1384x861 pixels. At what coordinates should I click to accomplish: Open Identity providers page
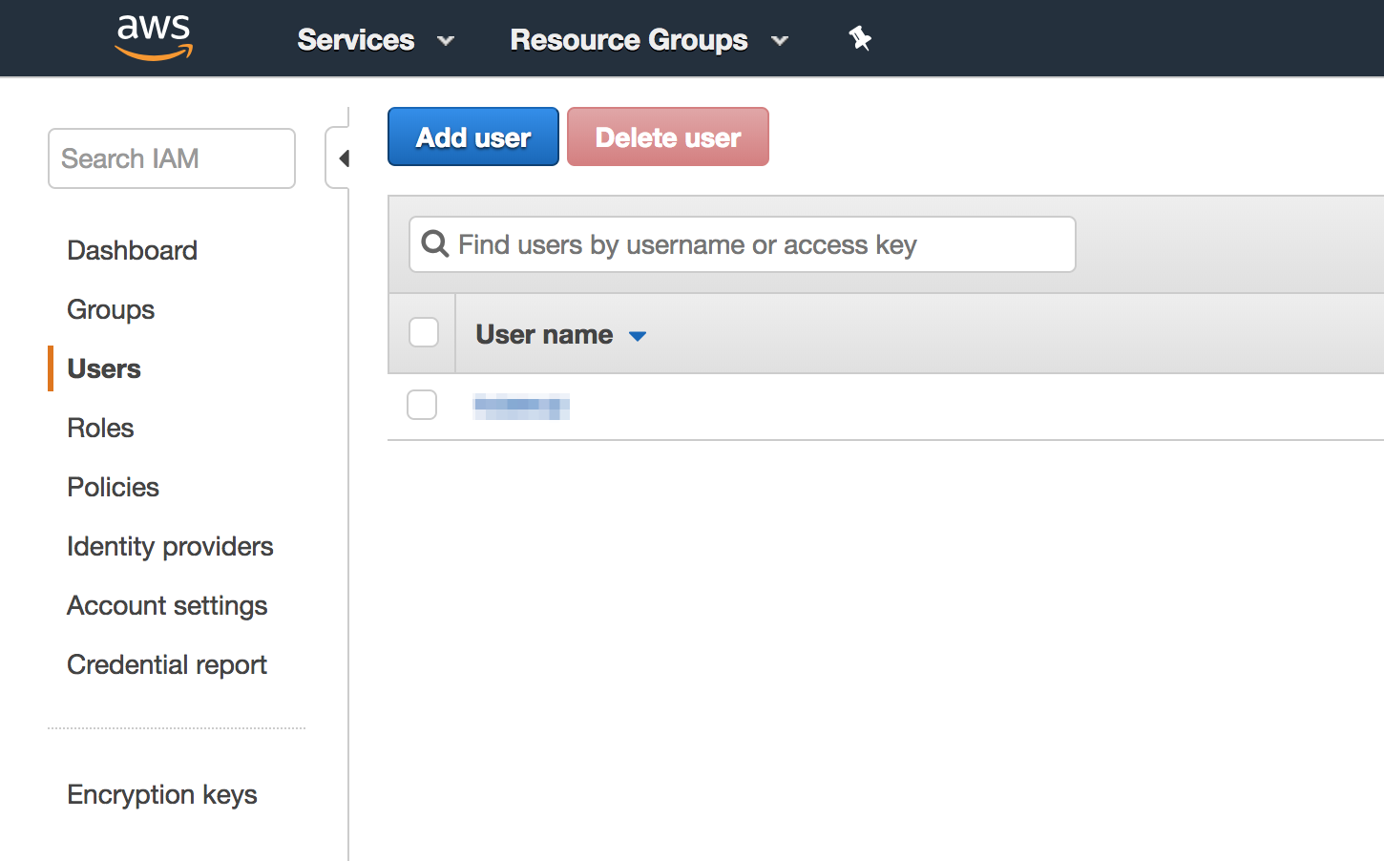click(170, 546)
